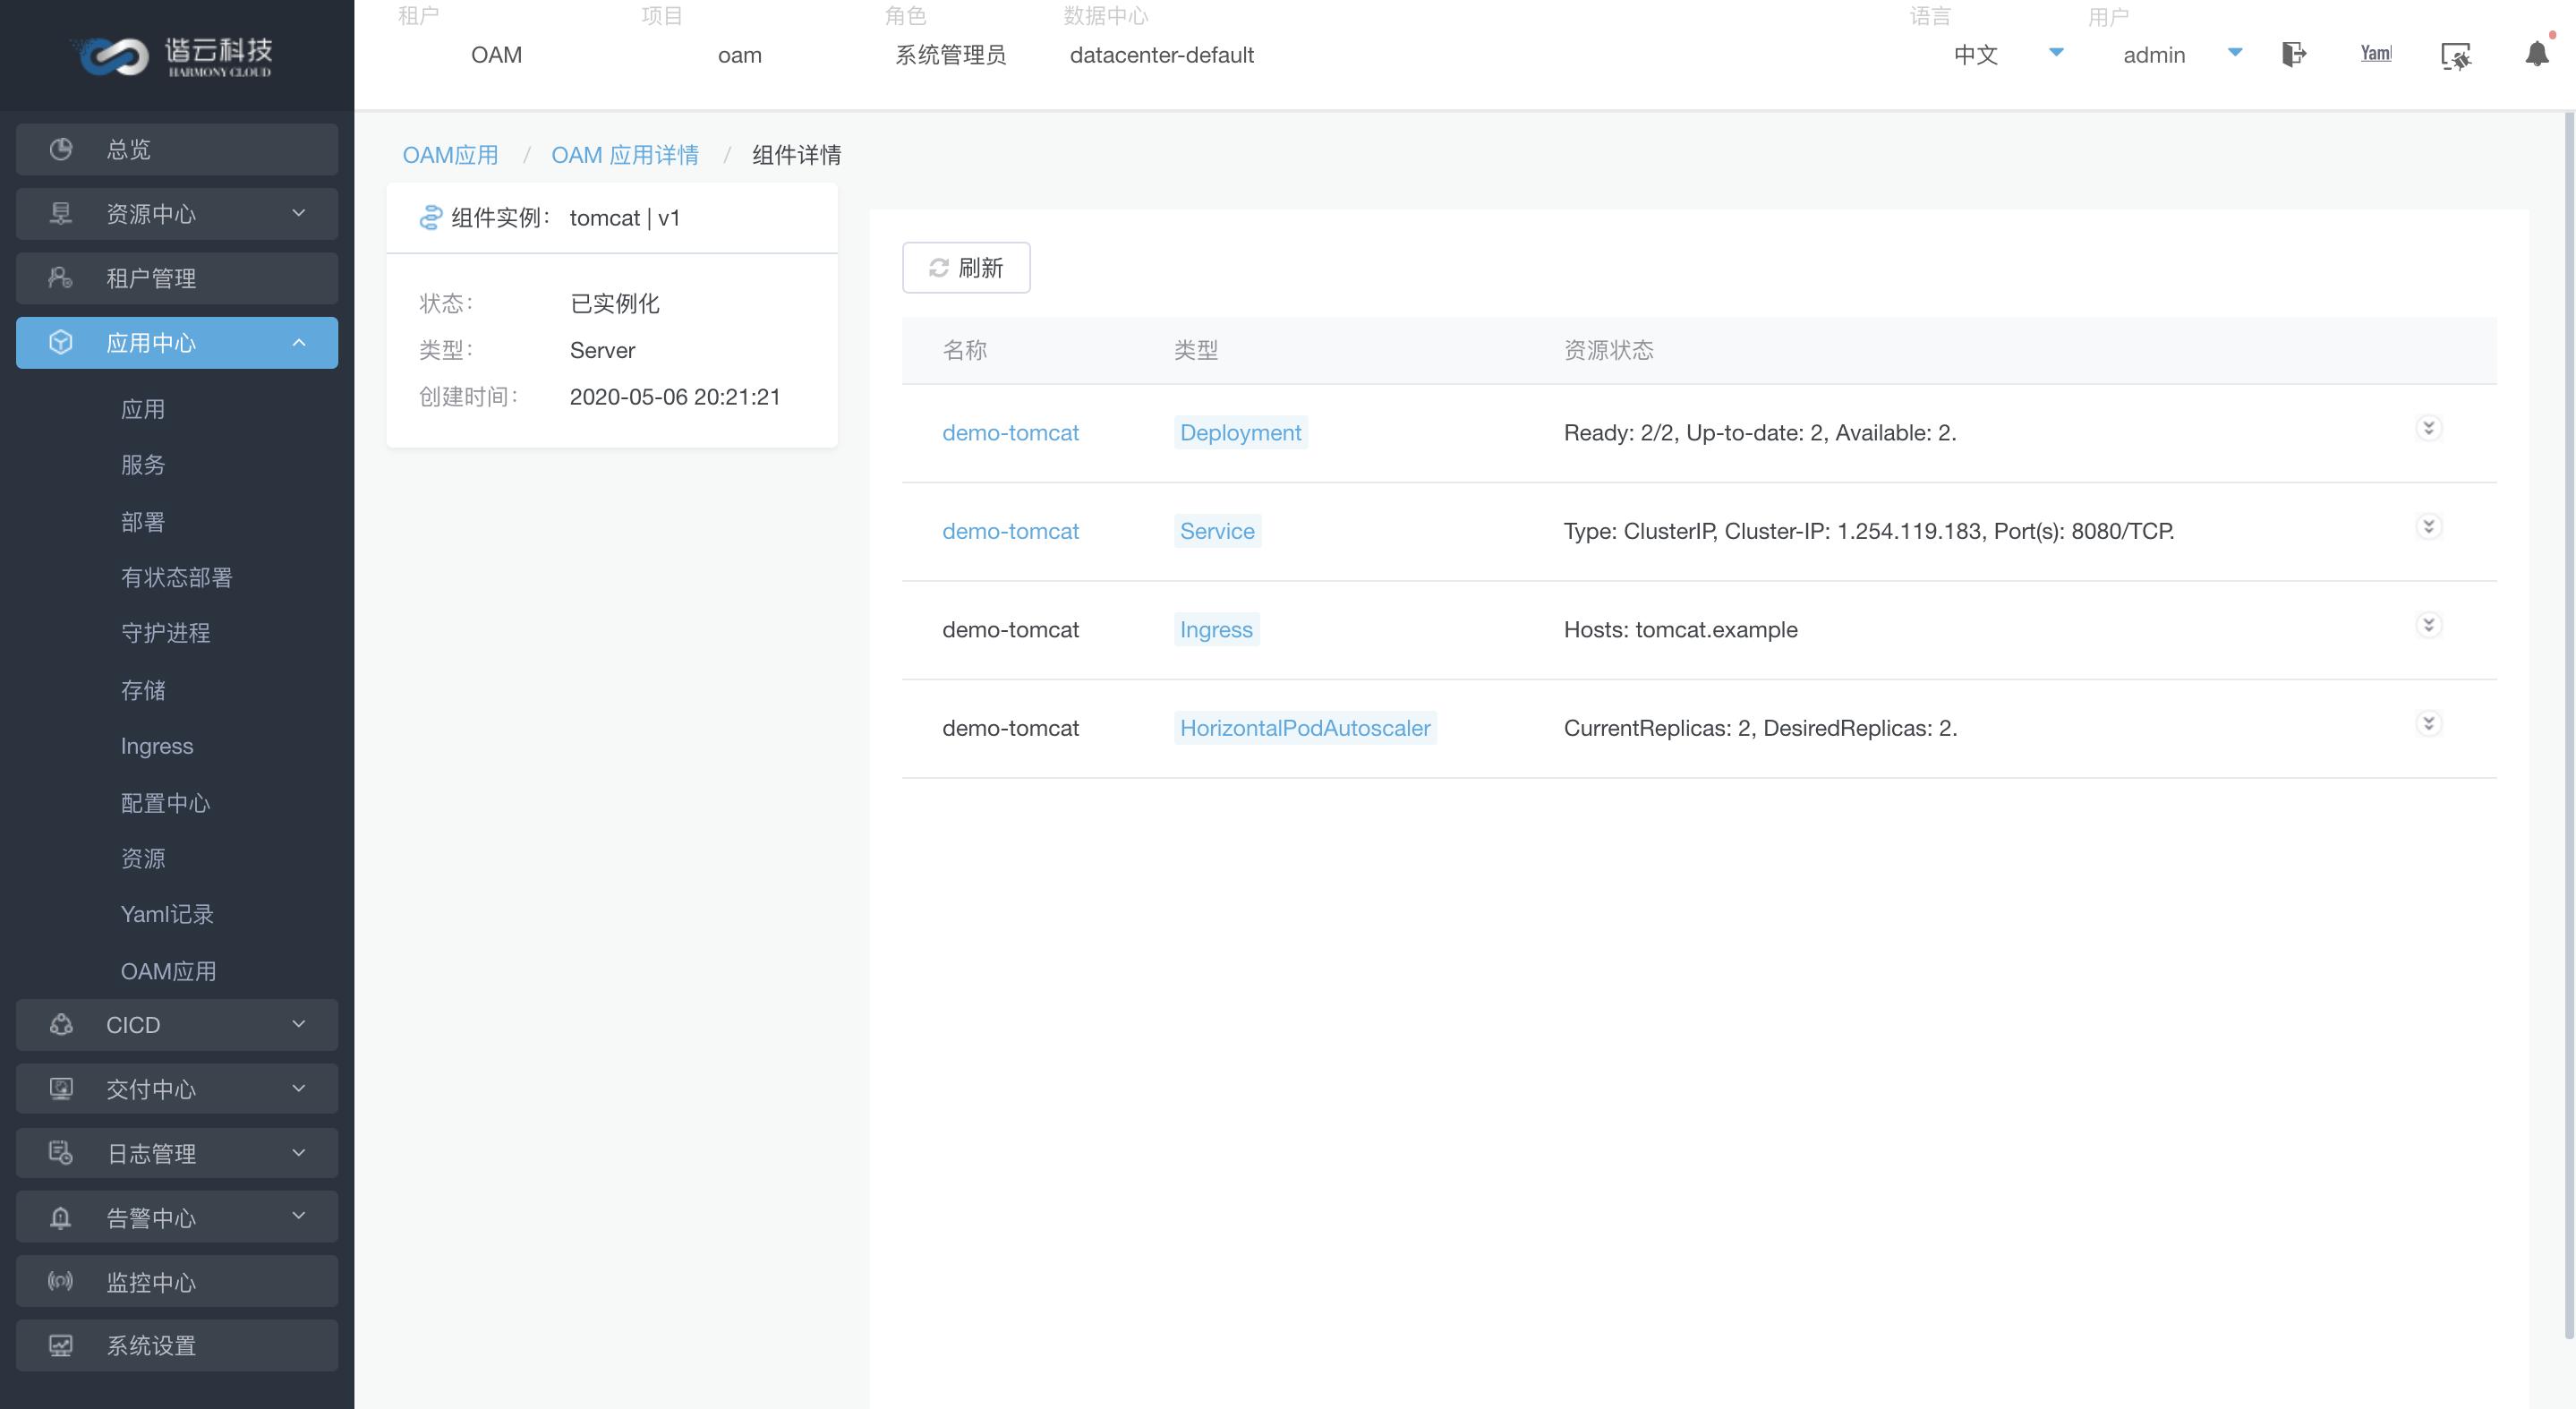Image resolution: width=2576 pixels, height=1409 pixels.
Task: Click the HorizontalPodAutoscaler type tag
Action: [x=1305, y=728]
